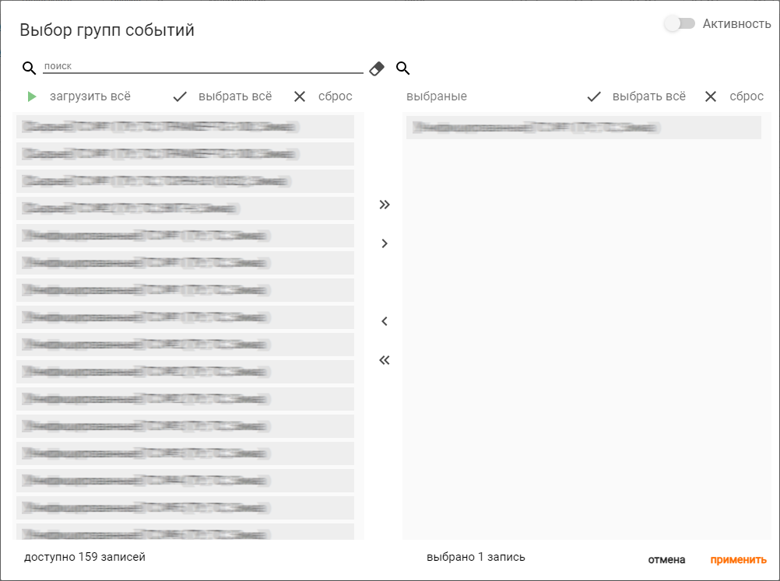The height and width of the screenshot is (581, 780).
Task: Click выбрать всё for available list
Action: point(235,96)
